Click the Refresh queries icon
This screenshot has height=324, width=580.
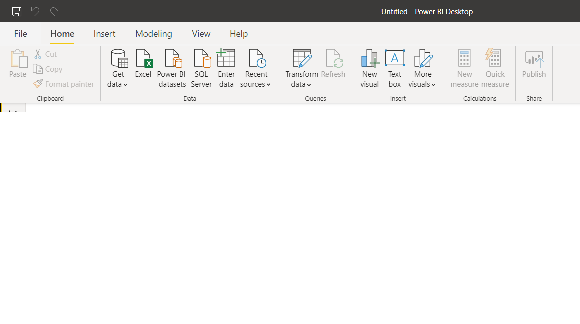click(x=333, y=64)
